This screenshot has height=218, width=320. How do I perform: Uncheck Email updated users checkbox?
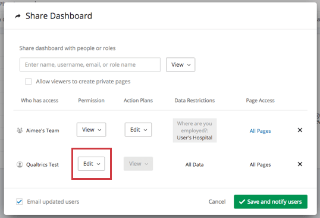click(20, 202)
